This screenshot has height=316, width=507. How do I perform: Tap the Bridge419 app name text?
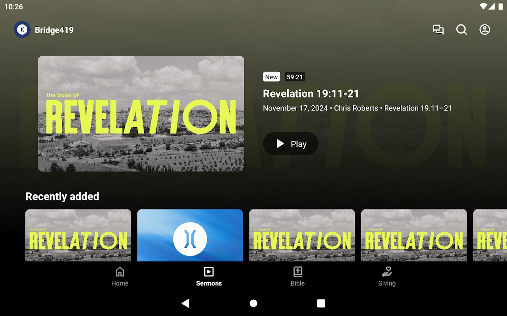pyautogui.click(x=54, y=30)
